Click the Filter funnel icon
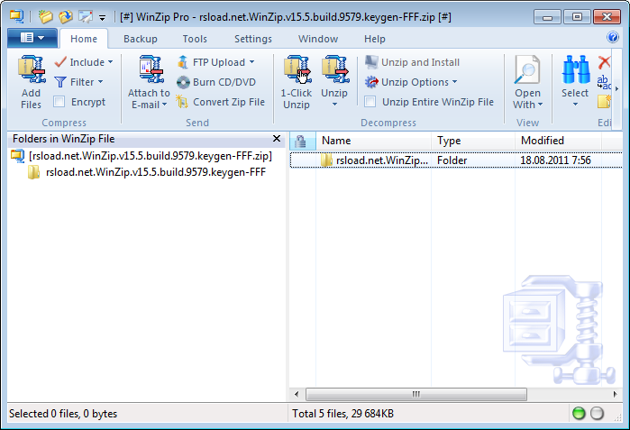Screen dimensions: 630x430 [60, 82]
